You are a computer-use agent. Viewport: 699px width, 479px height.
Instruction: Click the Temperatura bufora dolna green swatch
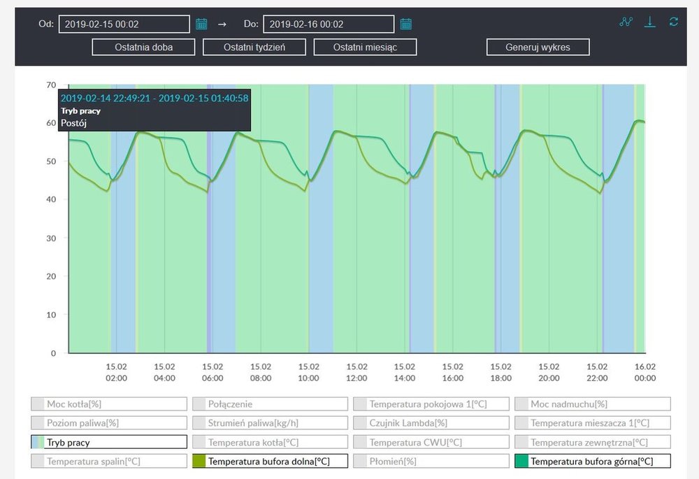(199, 461)
